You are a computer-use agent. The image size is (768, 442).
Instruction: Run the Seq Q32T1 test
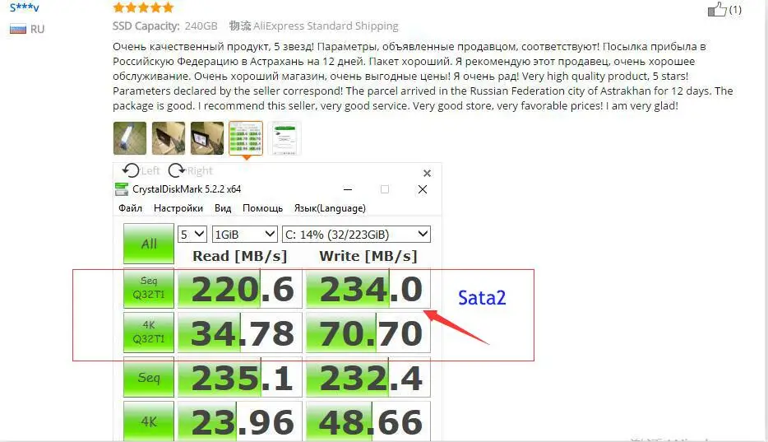click(149, 288)
